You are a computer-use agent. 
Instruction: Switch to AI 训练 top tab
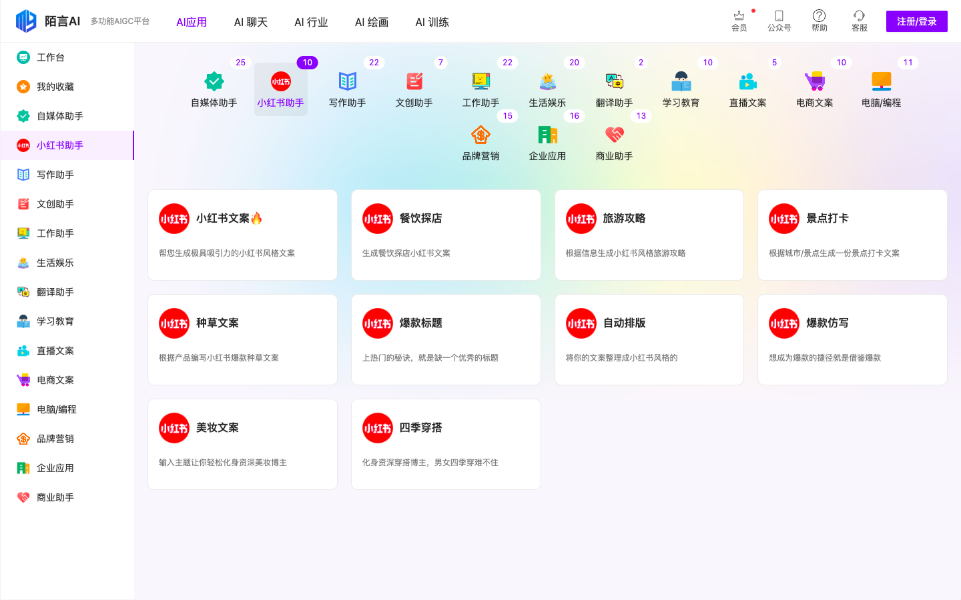(432, 22)
